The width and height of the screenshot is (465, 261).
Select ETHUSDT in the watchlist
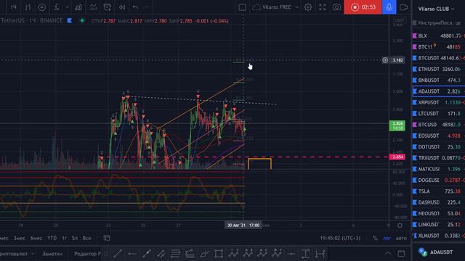pyautogui.click(x=439, y=69)
